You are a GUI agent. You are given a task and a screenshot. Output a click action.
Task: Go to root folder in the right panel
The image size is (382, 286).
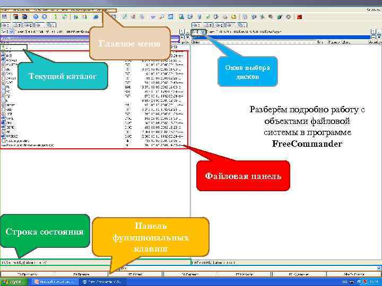[x=374, y=32]
